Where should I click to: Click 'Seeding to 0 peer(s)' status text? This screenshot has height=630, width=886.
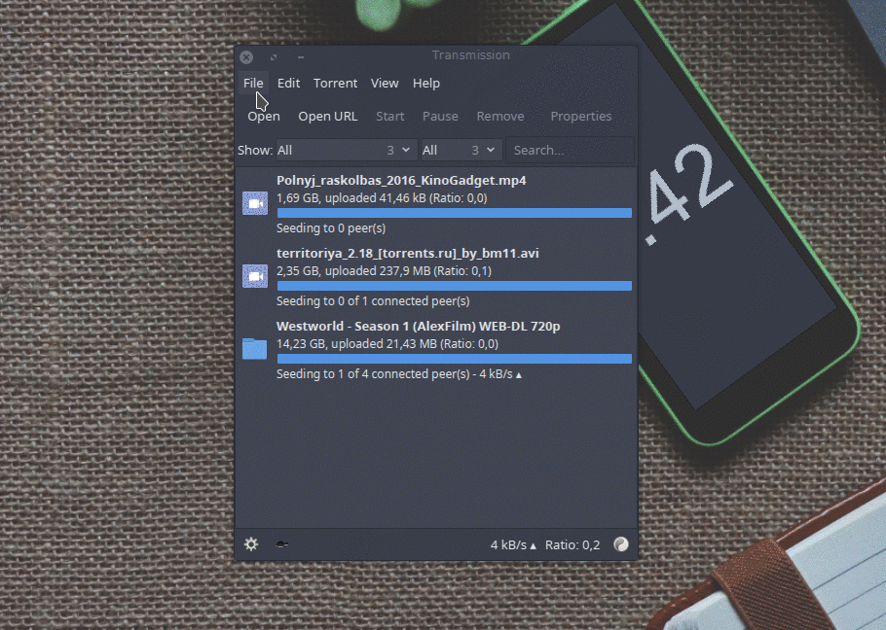(x=331, y=227)
